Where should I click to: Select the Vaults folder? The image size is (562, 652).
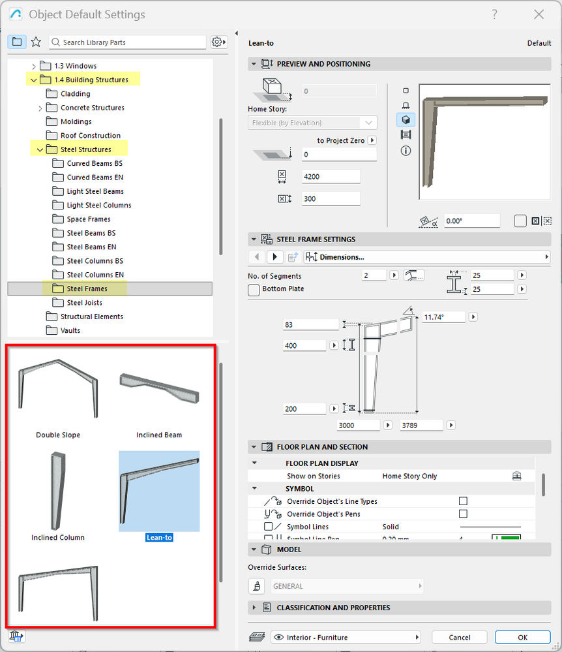click(70, 331)
